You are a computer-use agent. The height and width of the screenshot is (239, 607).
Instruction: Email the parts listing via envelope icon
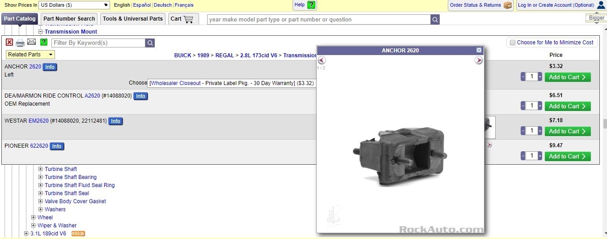click(x=31, y=42)
